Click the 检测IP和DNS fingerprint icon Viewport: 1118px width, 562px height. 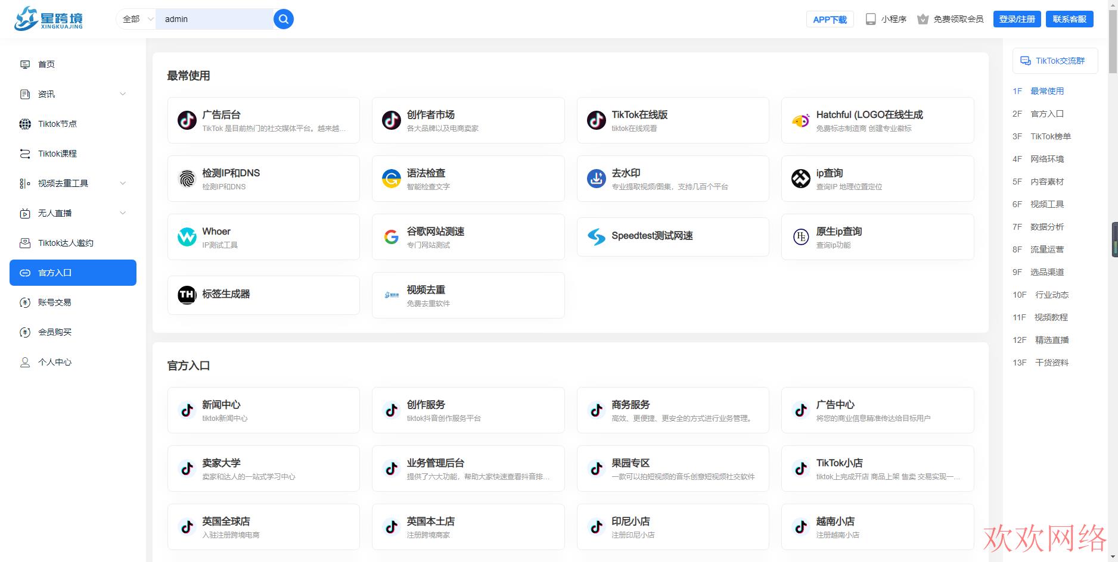point(187,179)
